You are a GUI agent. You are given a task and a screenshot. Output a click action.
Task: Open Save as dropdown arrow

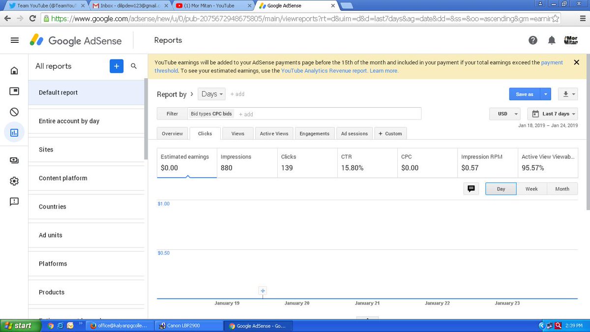[x=545, y=94]
